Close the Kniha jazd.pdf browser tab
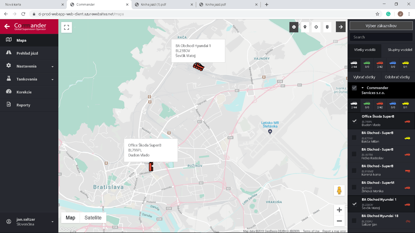415x233 pixels. pos(256,4)
